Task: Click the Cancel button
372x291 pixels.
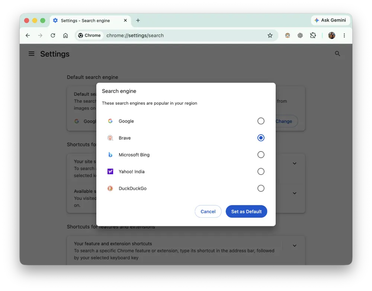Action: click(x=208, y=211)
